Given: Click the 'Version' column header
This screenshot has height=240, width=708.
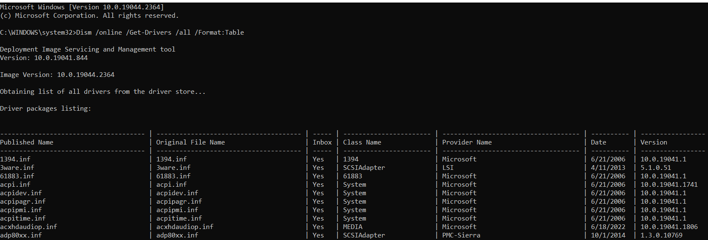Looking at the screenshot, I should tap(653, 142).
